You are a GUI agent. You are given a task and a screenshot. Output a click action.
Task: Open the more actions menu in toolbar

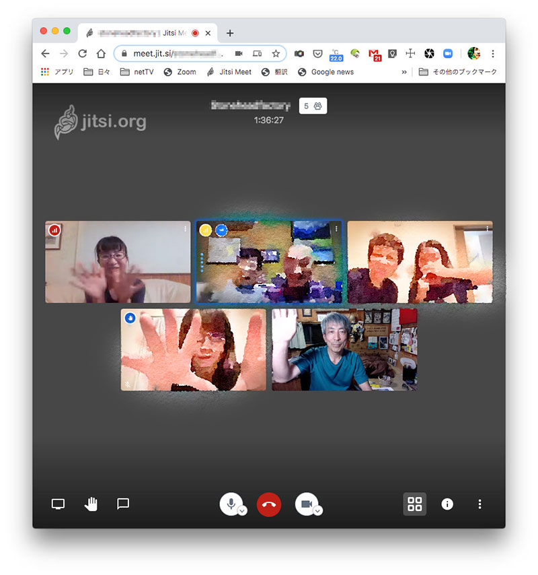[479, 504]
